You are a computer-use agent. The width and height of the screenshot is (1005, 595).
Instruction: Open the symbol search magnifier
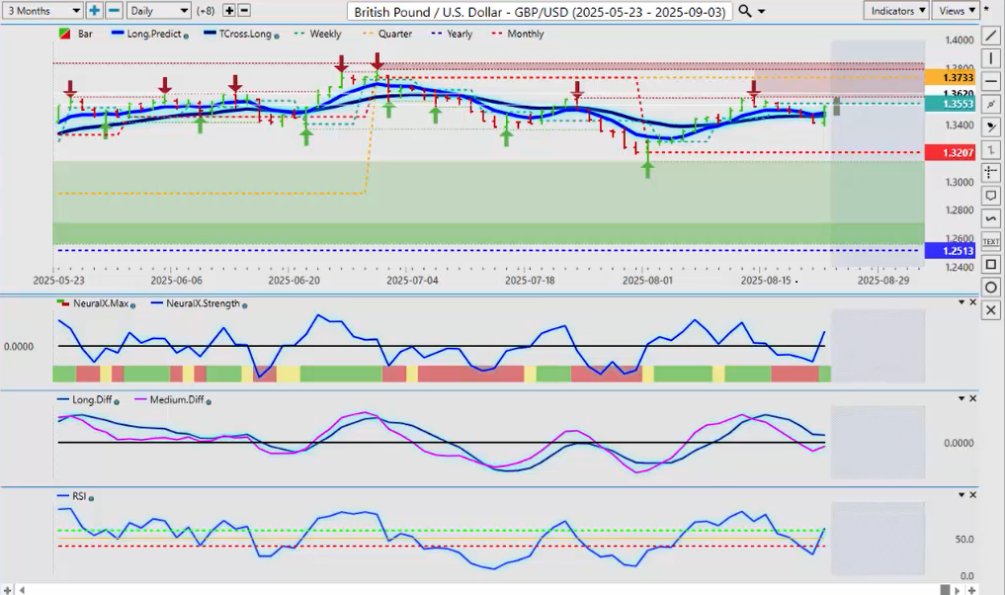click(x=746, y=10)
